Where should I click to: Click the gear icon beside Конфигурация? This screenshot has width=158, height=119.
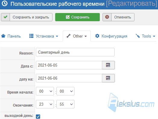(97, 36)
